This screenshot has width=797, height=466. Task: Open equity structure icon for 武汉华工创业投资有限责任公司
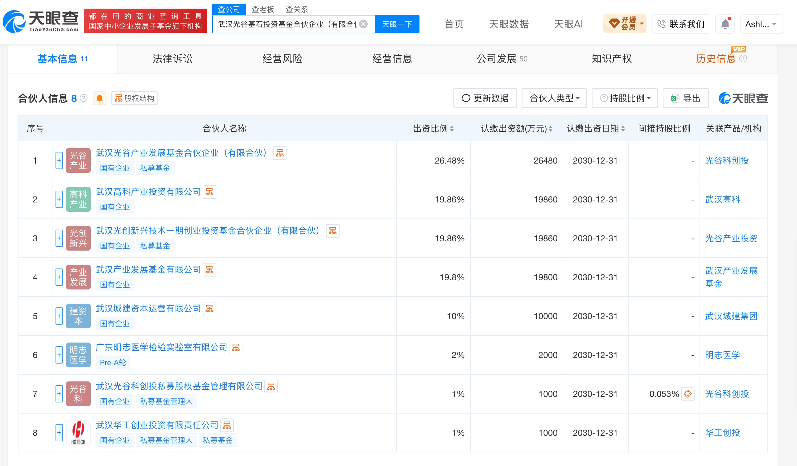point(227,426)
